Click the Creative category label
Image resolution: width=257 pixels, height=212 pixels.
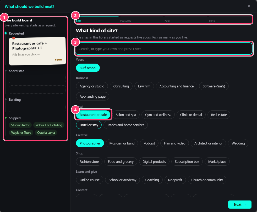82,135
